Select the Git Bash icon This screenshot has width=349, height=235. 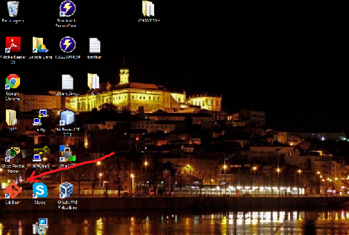pos(13,190)
